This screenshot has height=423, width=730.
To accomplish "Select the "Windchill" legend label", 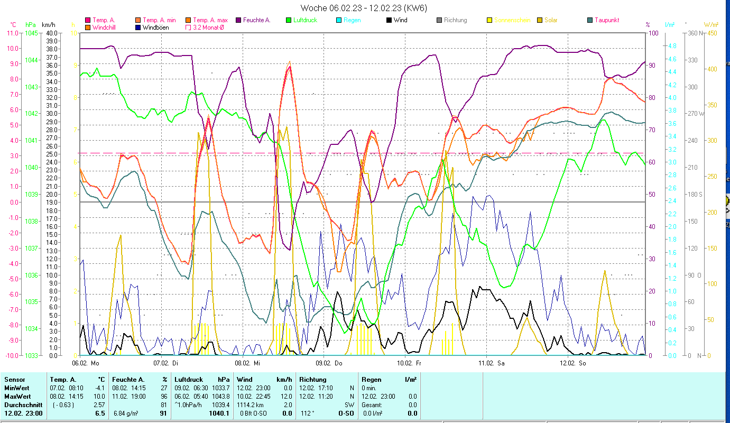I will pos(105,27).
